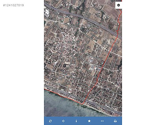Click the listing number #1241027019
Screen dimensions: 166x125
(14, 5)
